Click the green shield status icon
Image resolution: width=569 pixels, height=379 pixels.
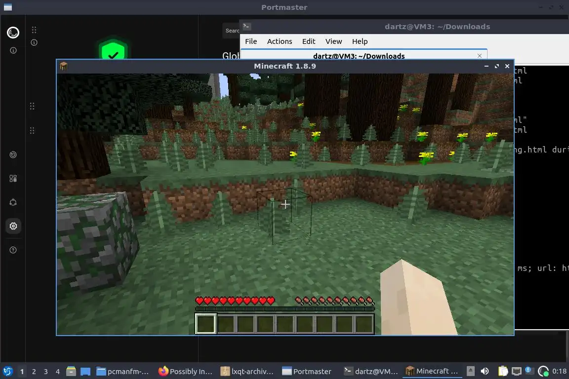click(x=113, y=50)
